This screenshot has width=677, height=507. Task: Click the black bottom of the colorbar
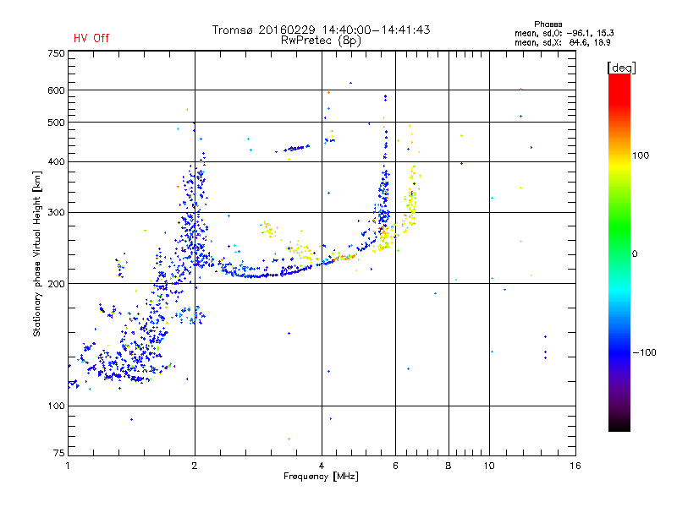click(x=619, y=425)
